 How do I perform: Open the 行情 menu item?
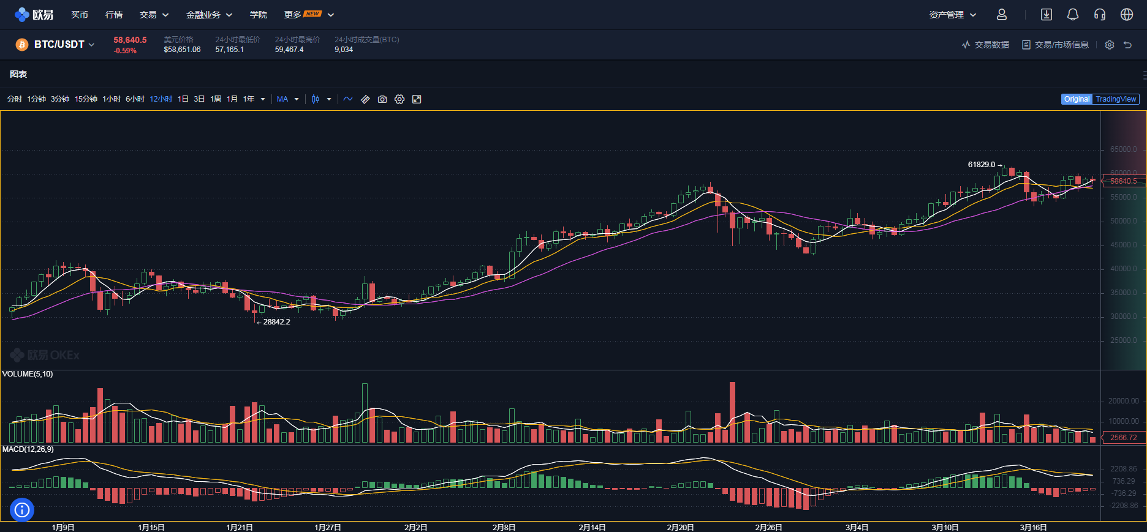114,15
